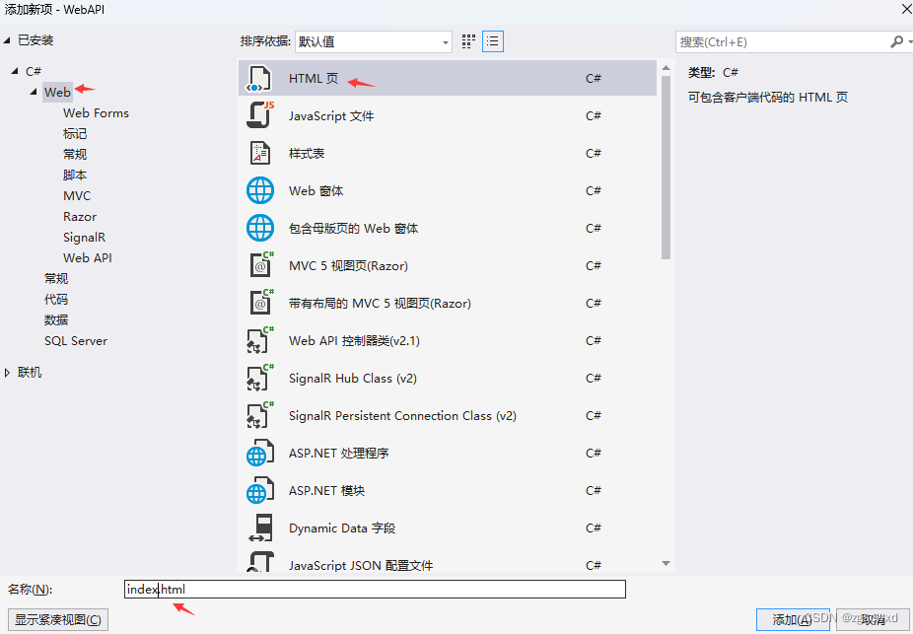Collapse the 已安装 tree node

tap(7, 40)
